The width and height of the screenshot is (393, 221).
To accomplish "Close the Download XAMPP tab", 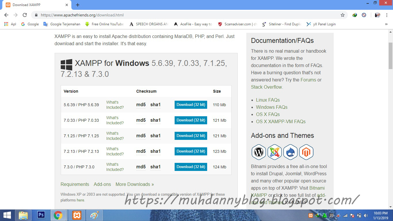I will point(66,5).
